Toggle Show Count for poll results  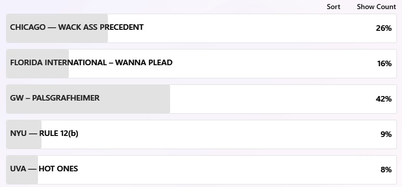(376, 7)
